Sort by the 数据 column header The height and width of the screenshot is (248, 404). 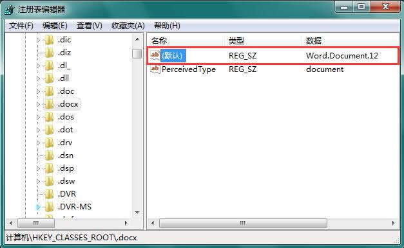tap(351, 40)
